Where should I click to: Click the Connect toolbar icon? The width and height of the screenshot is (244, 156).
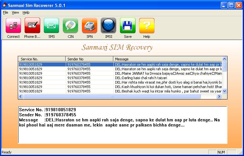13,26
